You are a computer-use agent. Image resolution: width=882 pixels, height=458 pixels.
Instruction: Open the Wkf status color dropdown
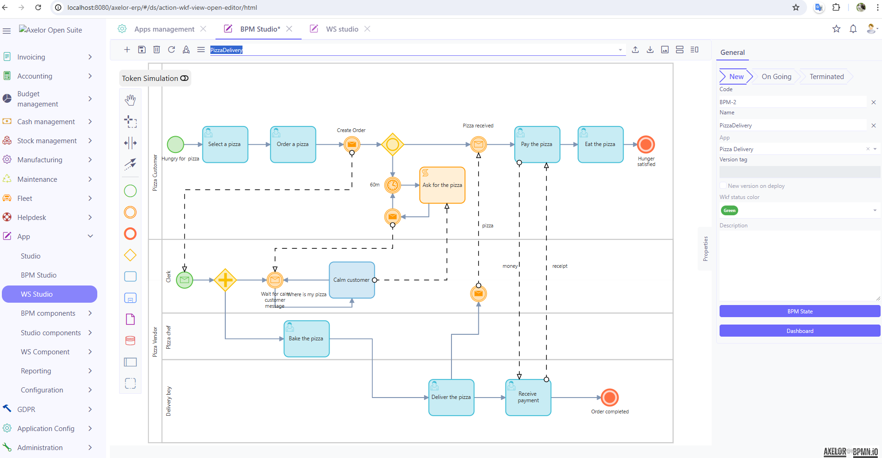click(x=875, y=211)
